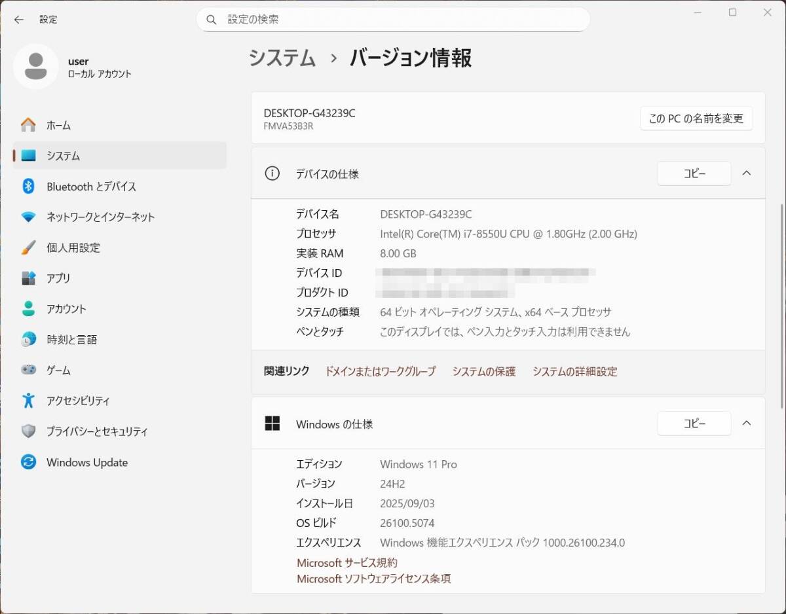
Task: Click the user profile avatar
Action: click(x=35, y=66)
